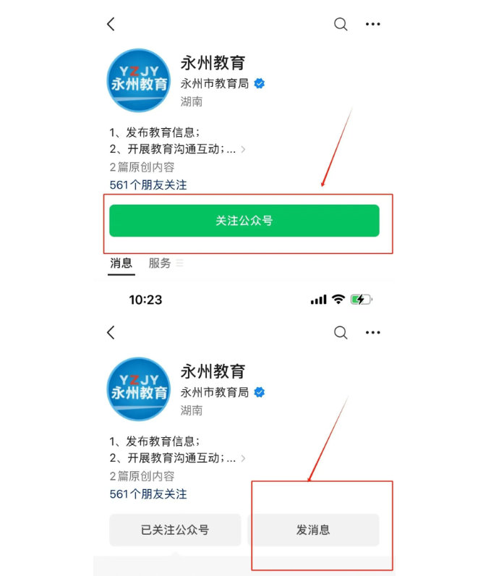The height and width of the screenshot is (576, 491).
Task: Click the green 关注公众号 button
Action: point(244,221)
